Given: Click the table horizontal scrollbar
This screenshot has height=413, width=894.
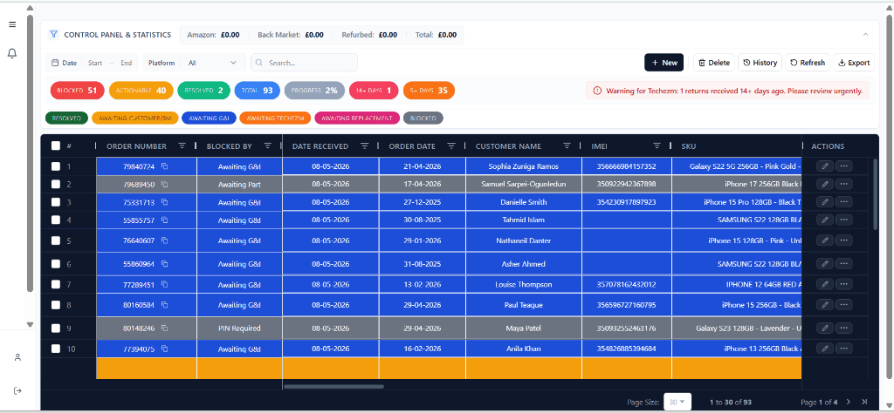Looking at the screenshot, I should 334,387.
